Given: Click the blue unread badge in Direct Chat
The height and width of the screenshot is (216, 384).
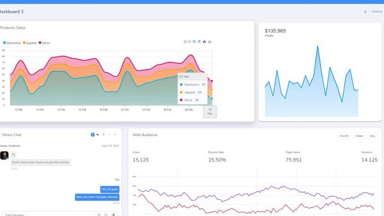Looking at the screenshot, I should click(x=92, y=134).
